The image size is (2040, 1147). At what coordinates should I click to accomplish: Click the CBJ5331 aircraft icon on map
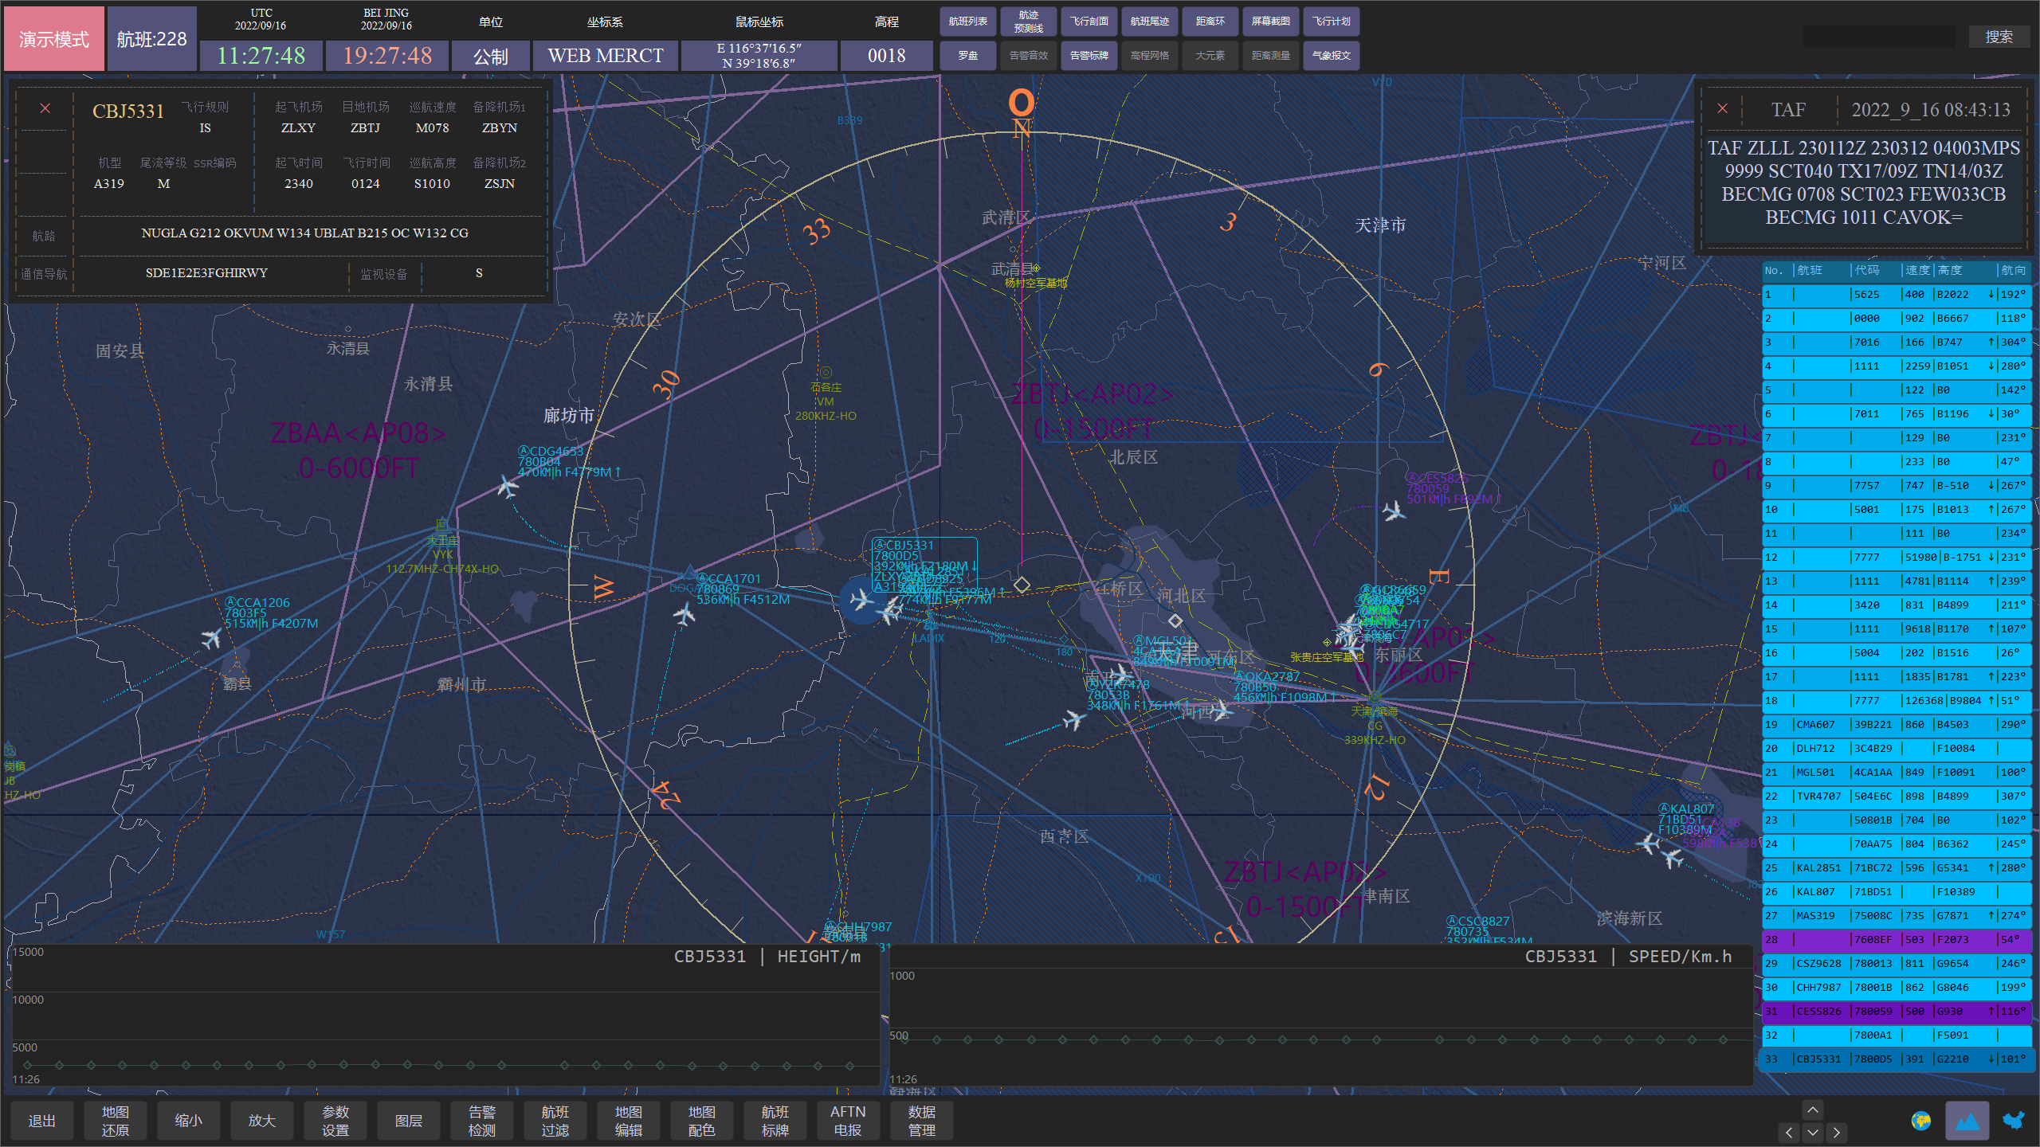(861, 599)
